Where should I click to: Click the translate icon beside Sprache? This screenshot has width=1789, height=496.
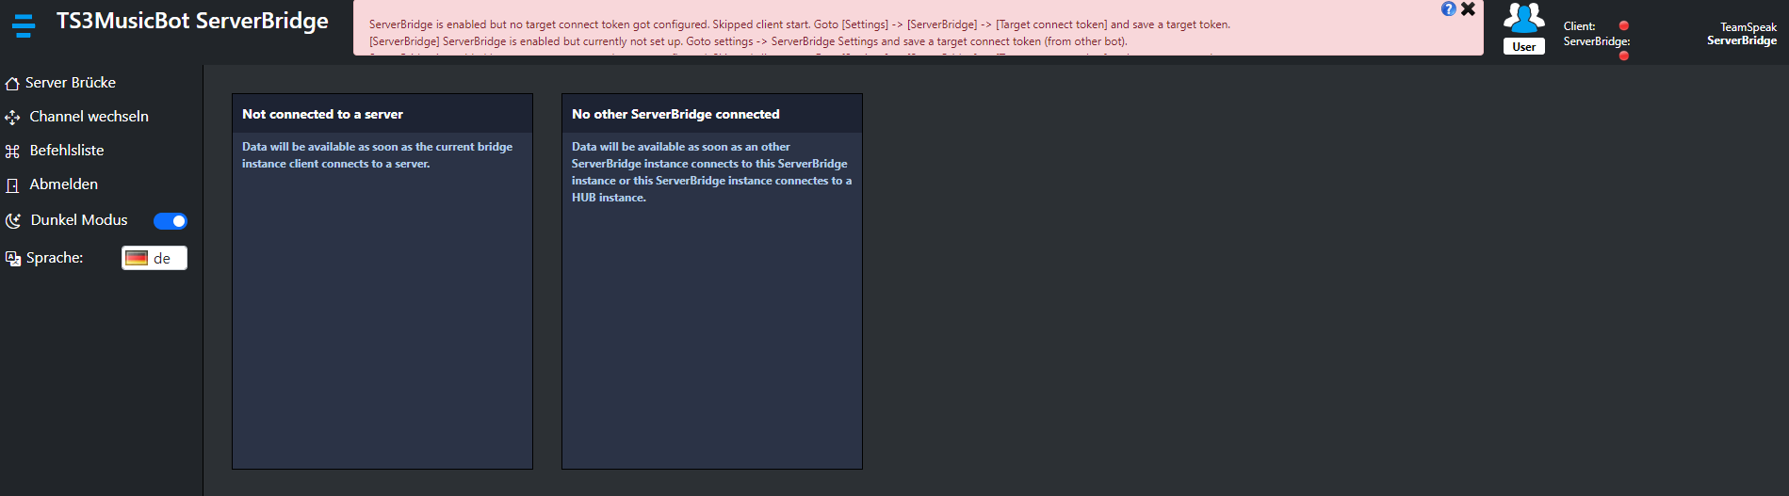(13, 259)
